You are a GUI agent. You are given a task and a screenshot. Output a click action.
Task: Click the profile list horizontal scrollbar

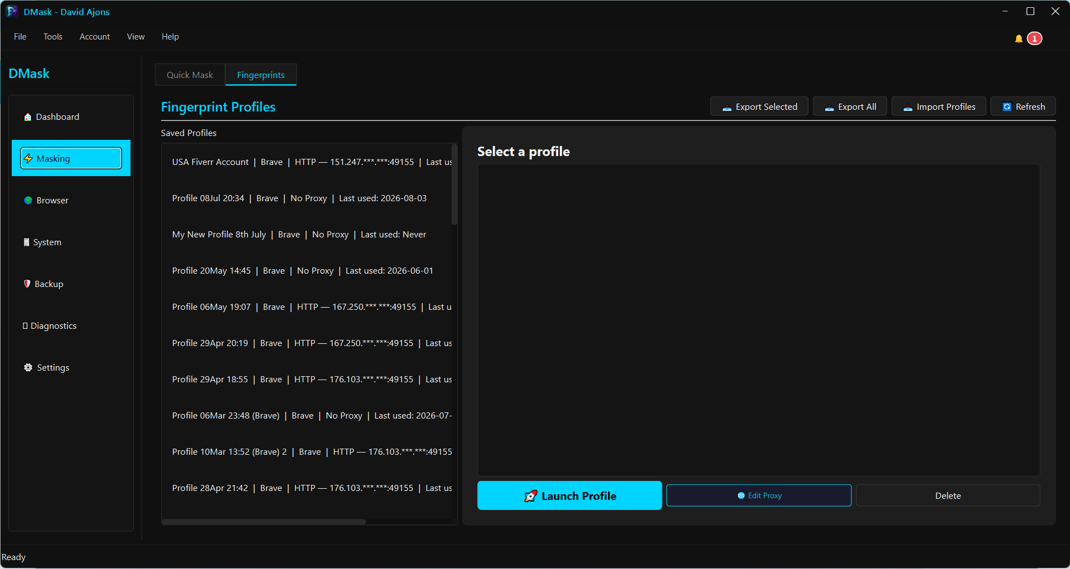click(x=264, y=522)
